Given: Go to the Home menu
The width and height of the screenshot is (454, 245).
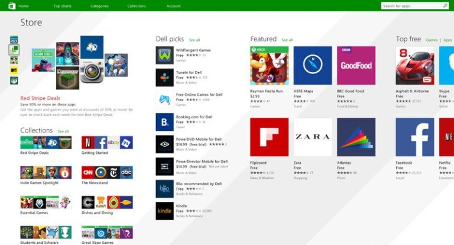Looking at the screenshot, I should pyautogui.click(x=24, y=6).
